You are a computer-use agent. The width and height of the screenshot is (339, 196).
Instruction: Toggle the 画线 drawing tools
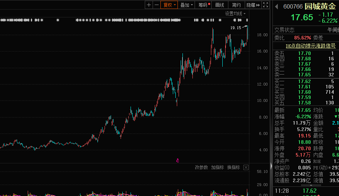click(x=220, y=5)
